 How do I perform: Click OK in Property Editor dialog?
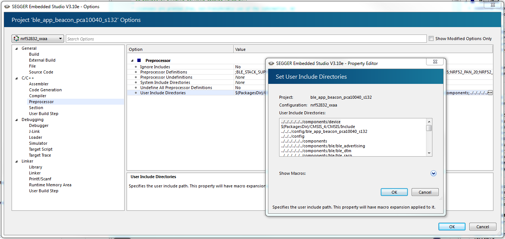394,192
